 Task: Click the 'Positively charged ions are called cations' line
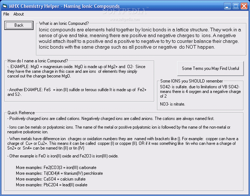pos(111,119)
